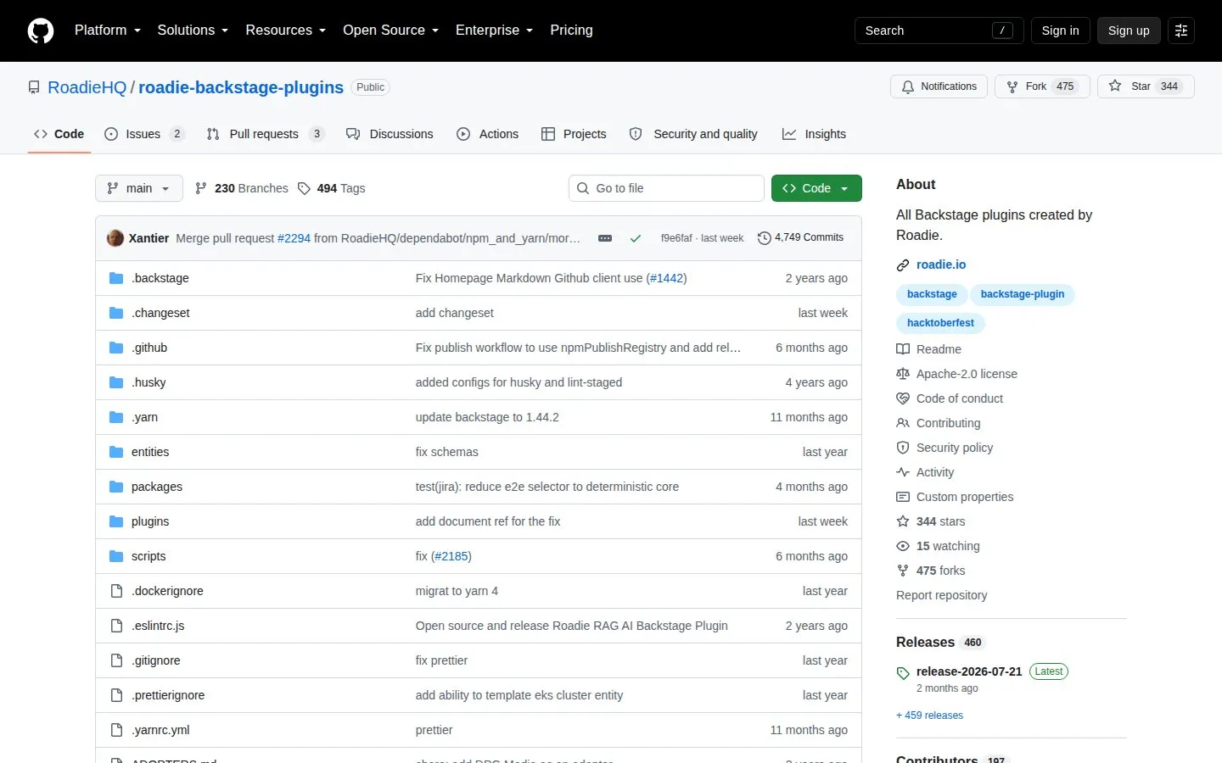Click the link icon beside roadie.io
This screenshot has height=763, width=1222.
coord(903,265)
